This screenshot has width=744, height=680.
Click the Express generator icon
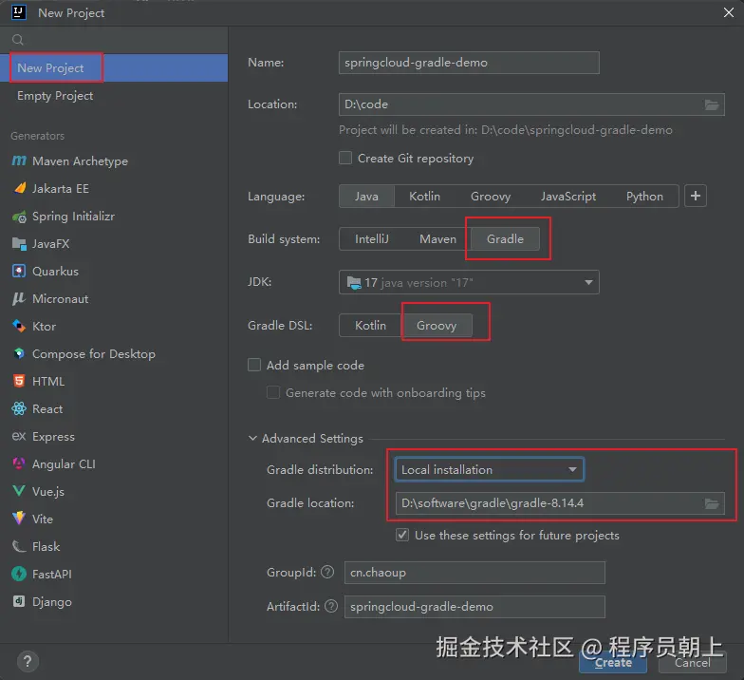tap(19, 436)
